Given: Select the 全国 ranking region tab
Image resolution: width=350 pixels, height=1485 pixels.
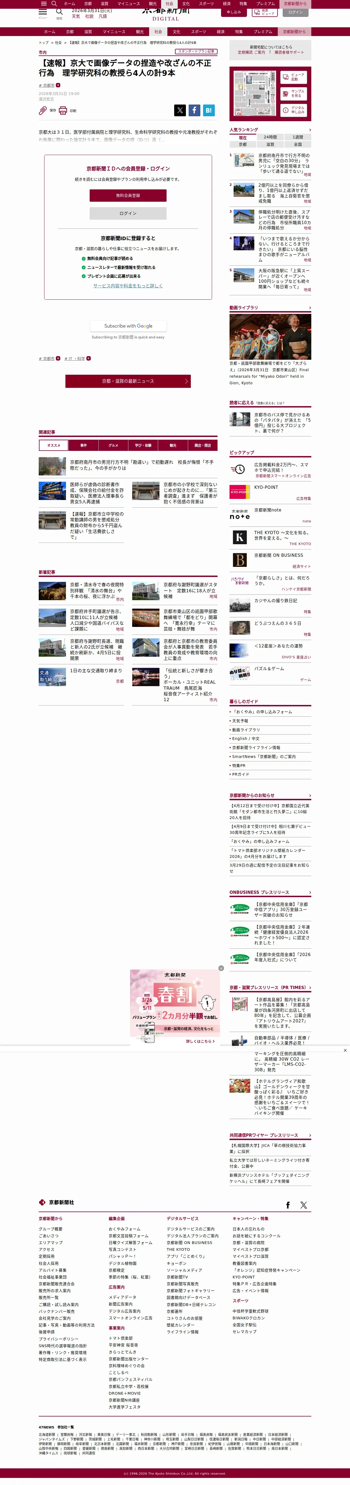Looking at the screenshot, I should (298, 144).
